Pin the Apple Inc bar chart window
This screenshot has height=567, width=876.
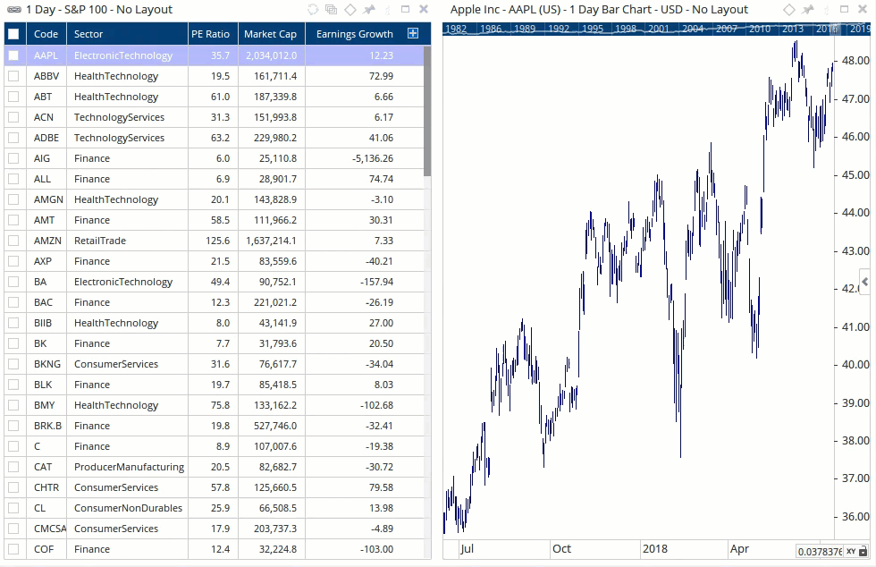(x=808, y=10)
